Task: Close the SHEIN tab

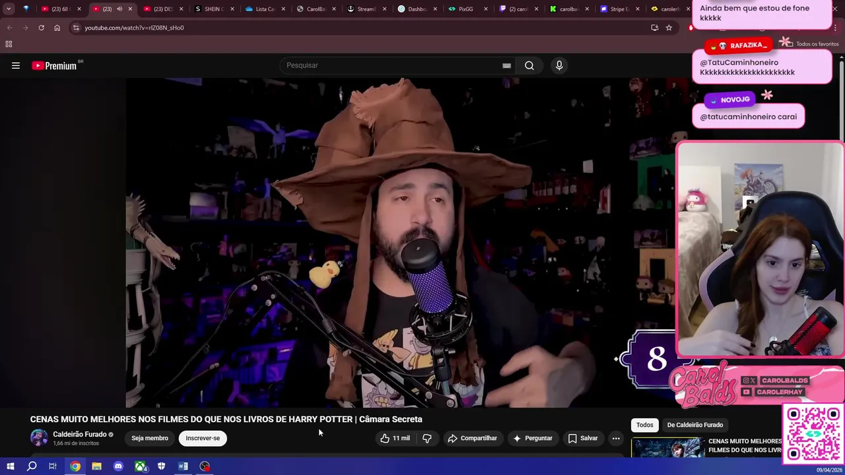Action: 232,9
